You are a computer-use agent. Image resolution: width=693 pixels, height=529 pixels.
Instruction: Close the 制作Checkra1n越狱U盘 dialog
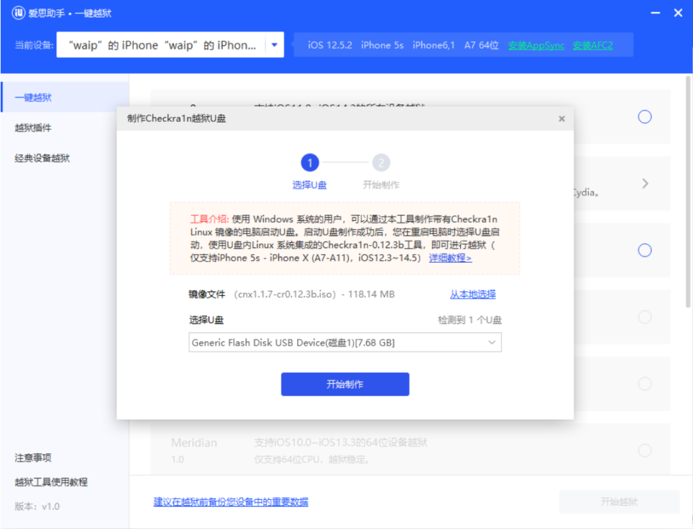click(x=561, y=119)
